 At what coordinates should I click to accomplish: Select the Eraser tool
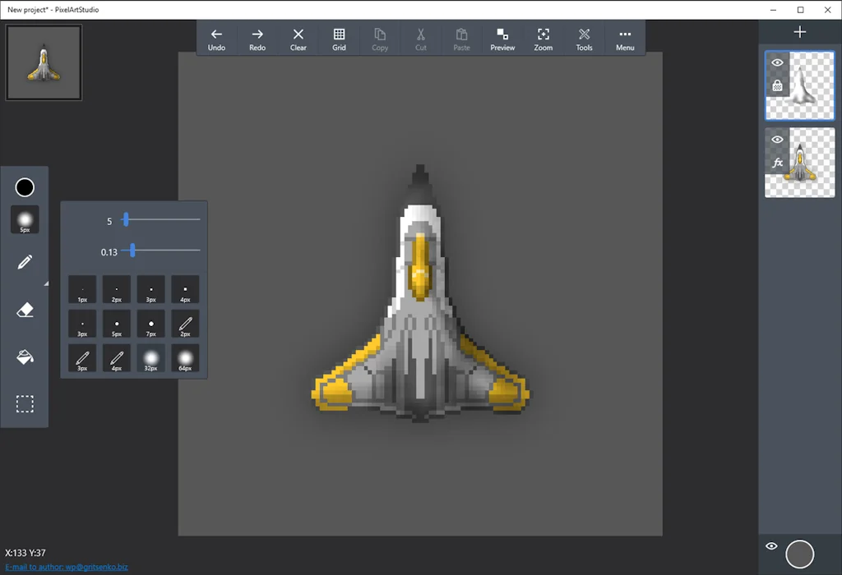[25, 310]
